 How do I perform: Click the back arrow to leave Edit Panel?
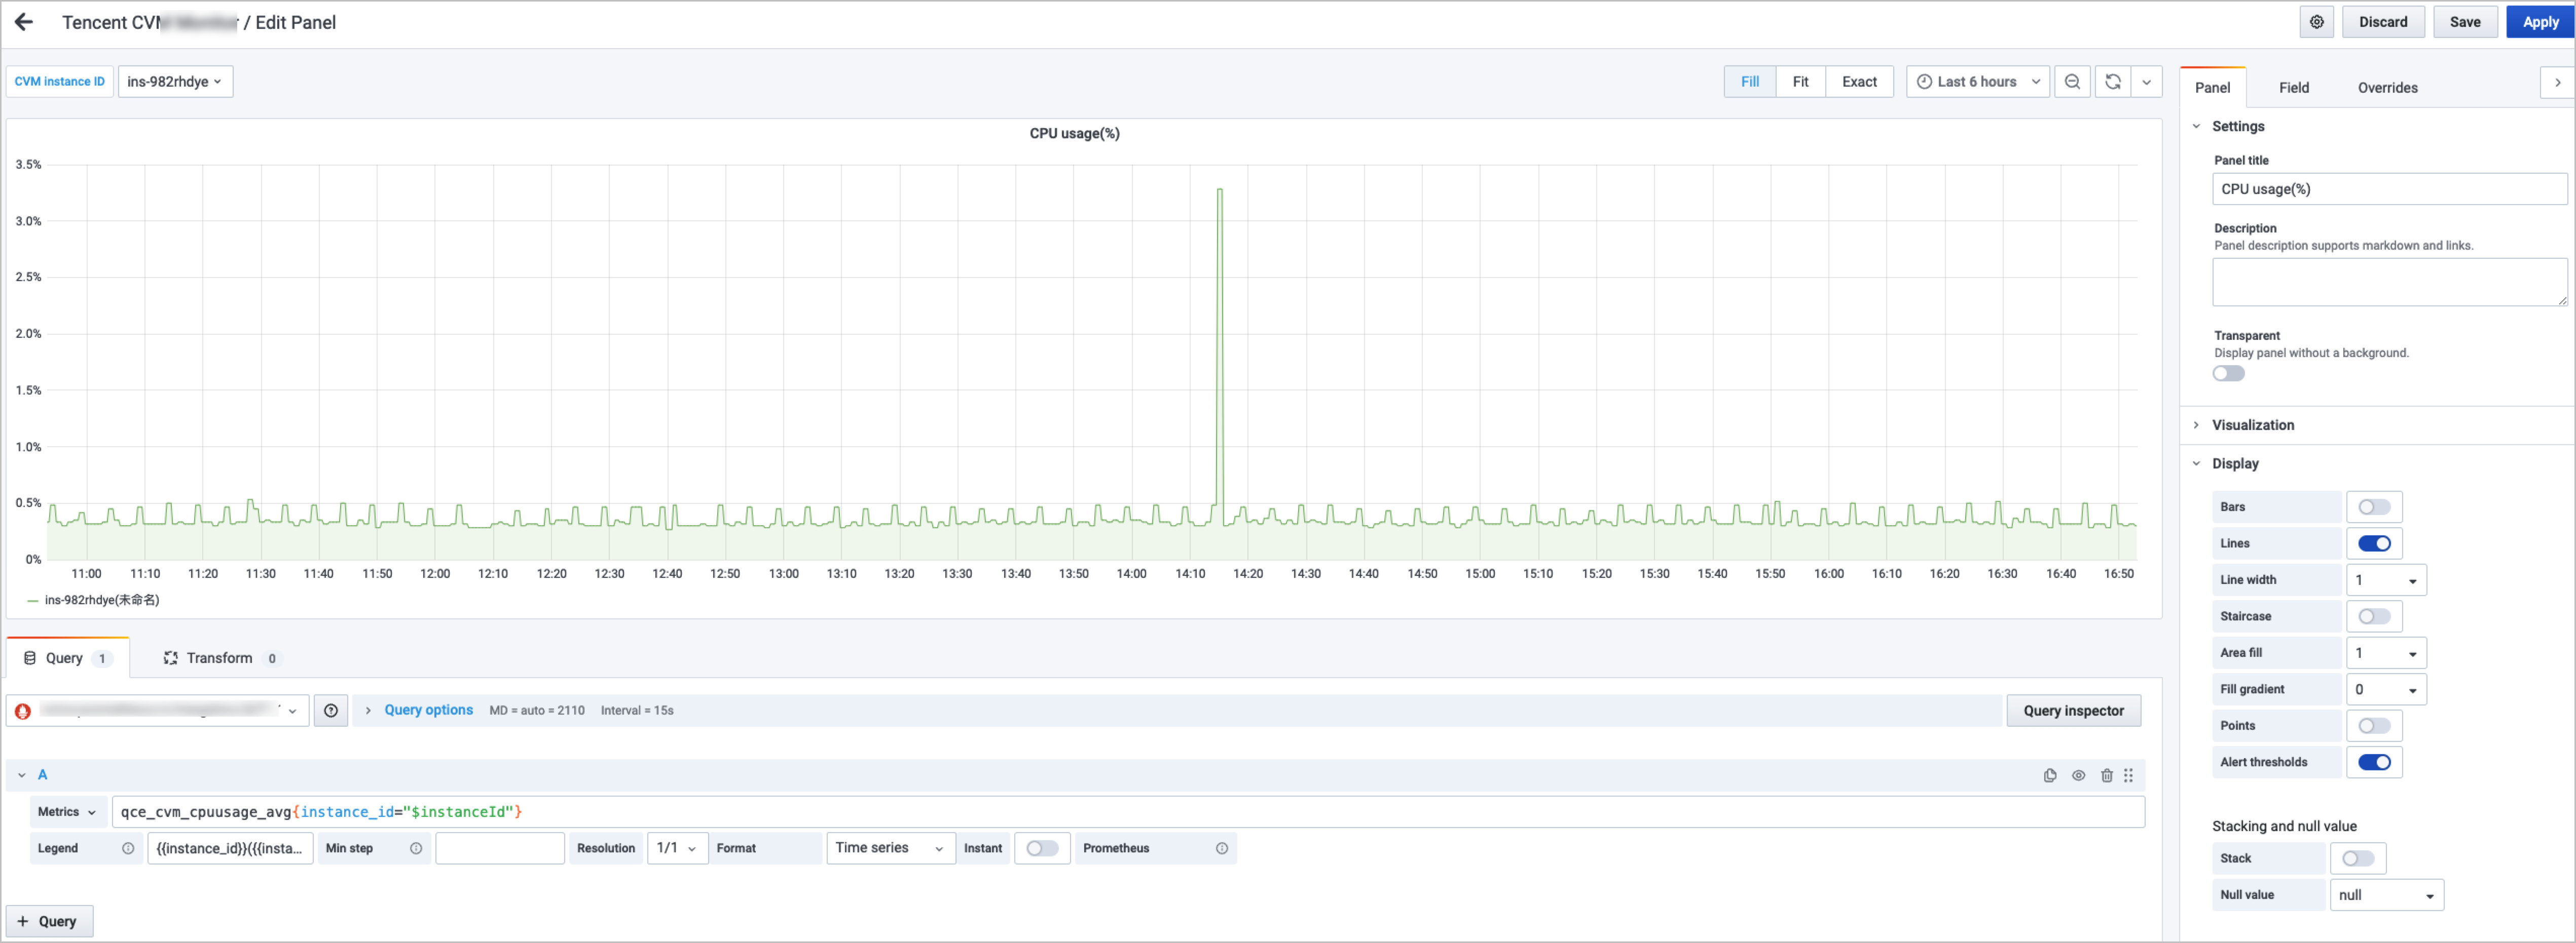click(23, 21)
